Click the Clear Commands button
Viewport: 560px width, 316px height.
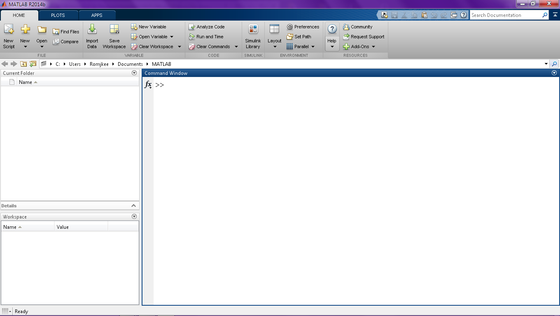[x=209, y=46]
